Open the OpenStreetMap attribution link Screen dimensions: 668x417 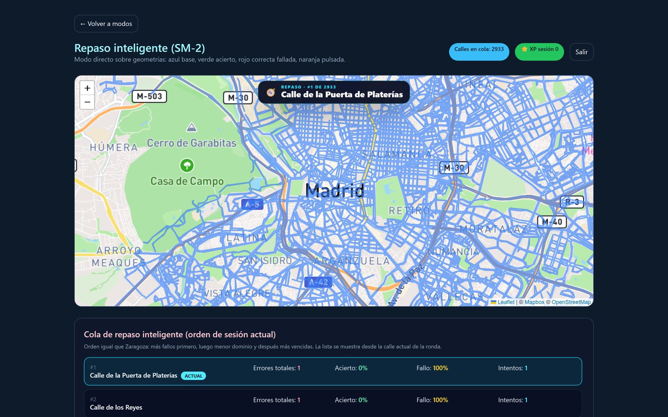[x=571, y=302]
